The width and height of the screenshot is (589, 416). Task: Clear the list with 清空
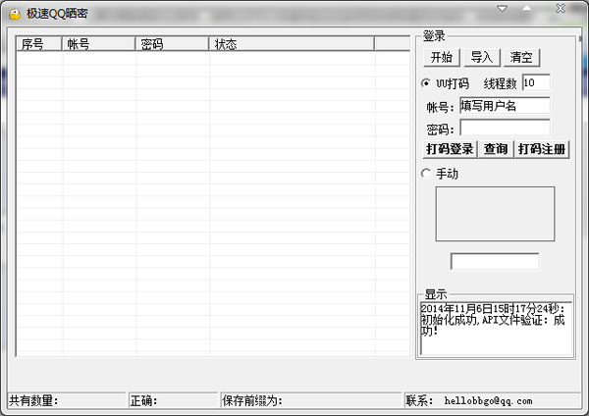[521, 58]
